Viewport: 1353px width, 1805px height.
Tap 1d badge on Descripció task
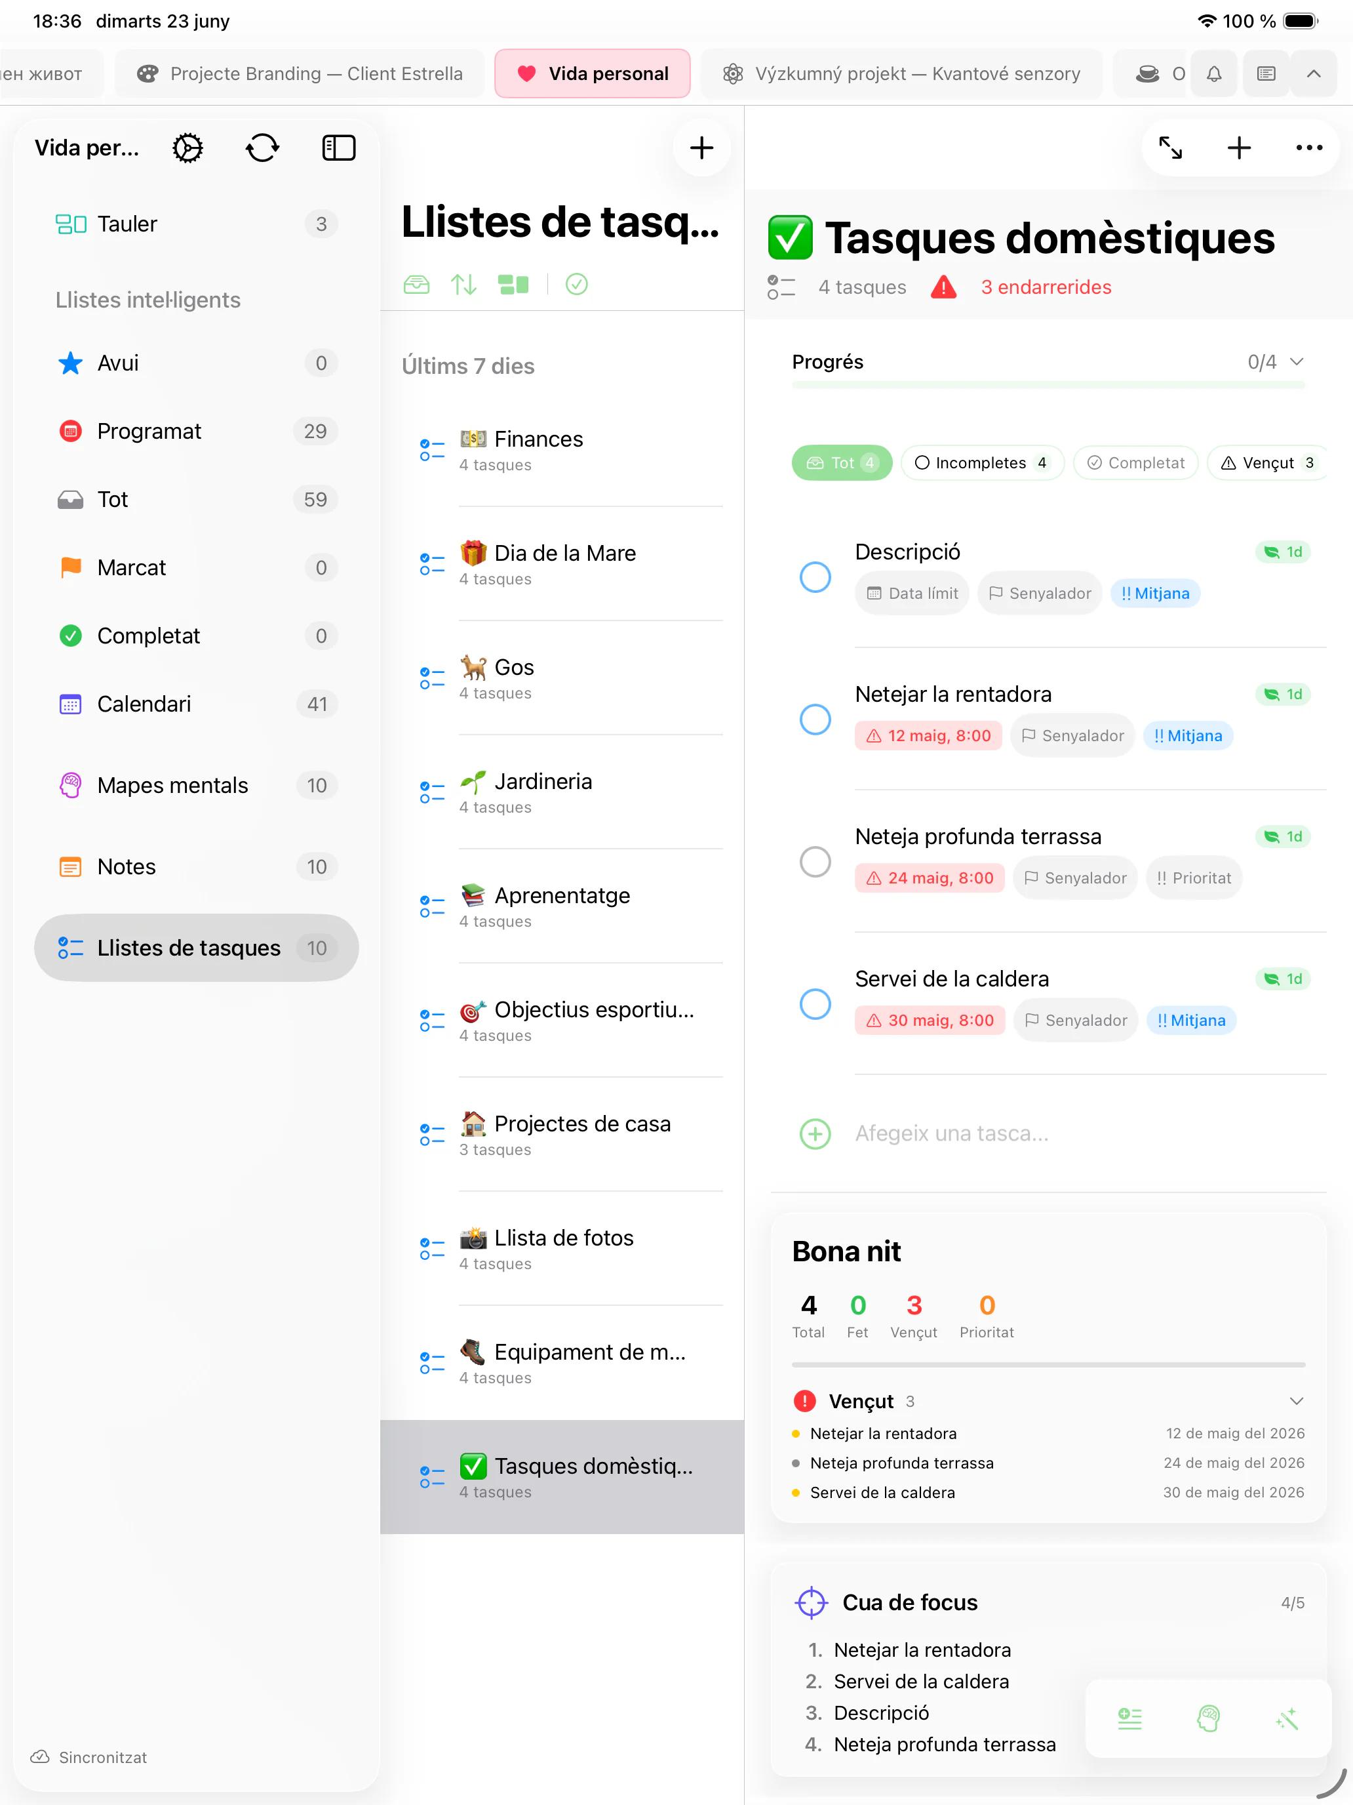coord(1283,552)
